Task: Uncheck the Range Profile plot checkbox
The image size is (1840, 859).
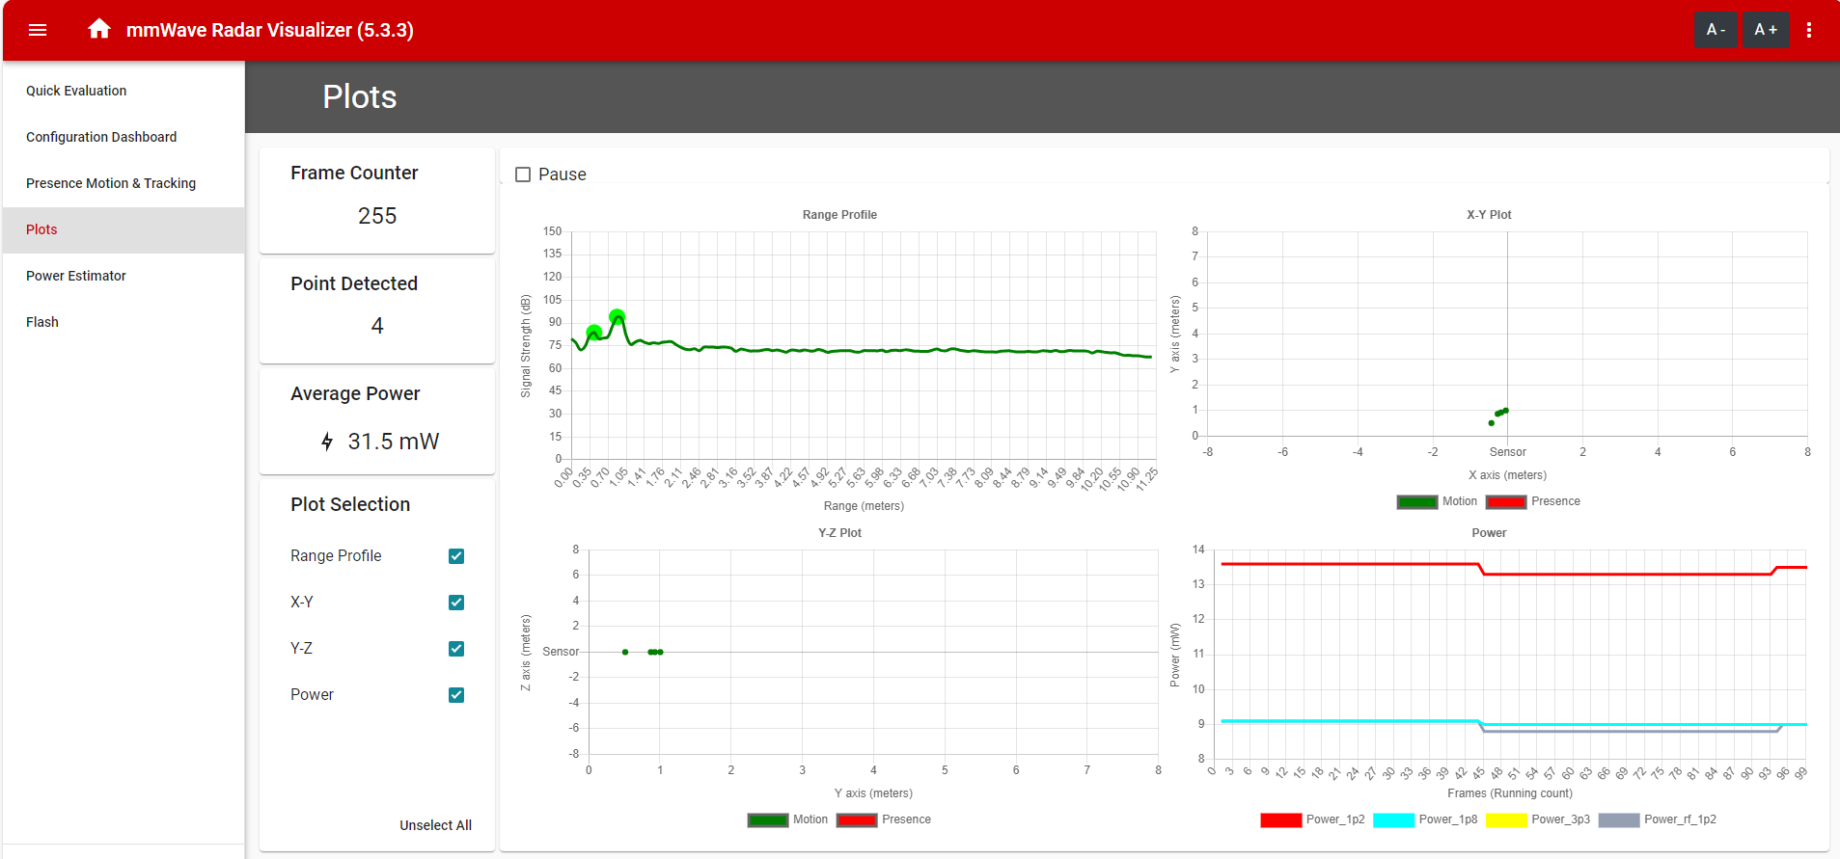Action: coord(456,556)
